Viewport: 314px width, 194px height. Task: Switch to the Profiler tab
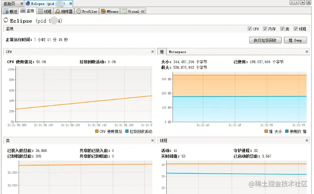point(87,11)
